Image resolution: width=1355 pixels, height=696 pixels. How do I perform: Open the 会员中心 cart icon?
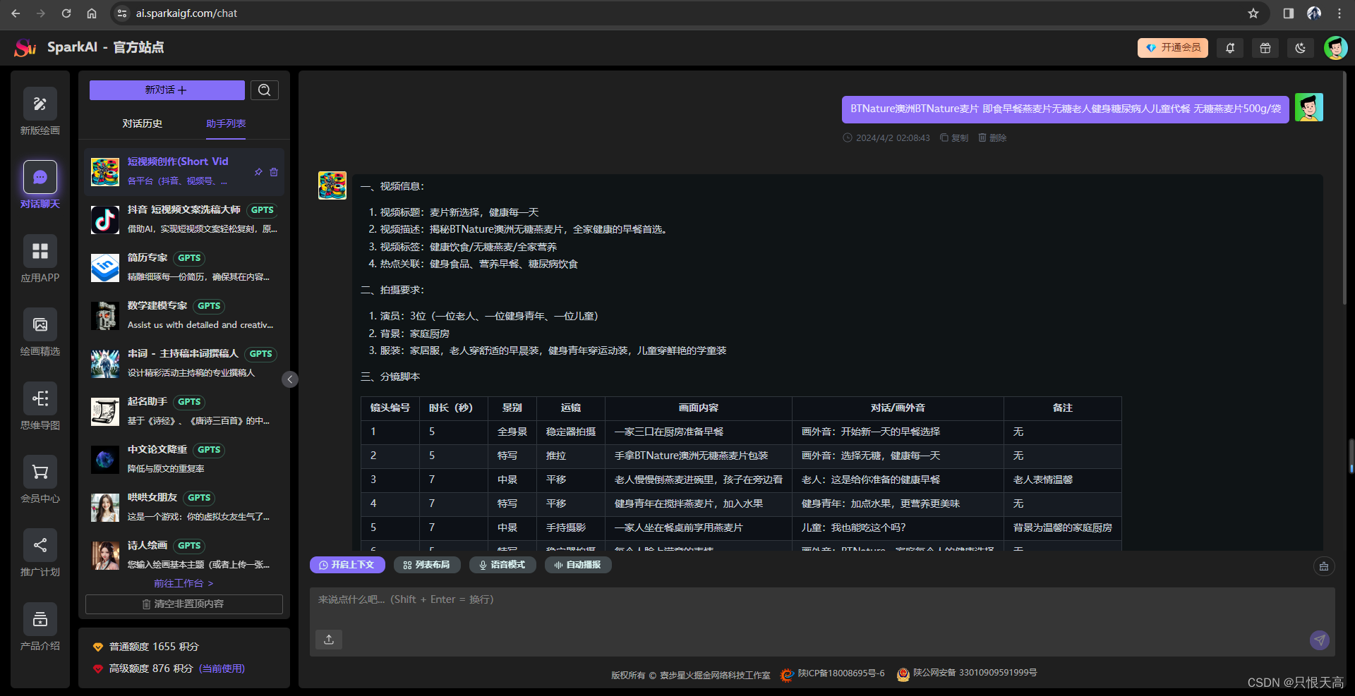click(40, 472)
